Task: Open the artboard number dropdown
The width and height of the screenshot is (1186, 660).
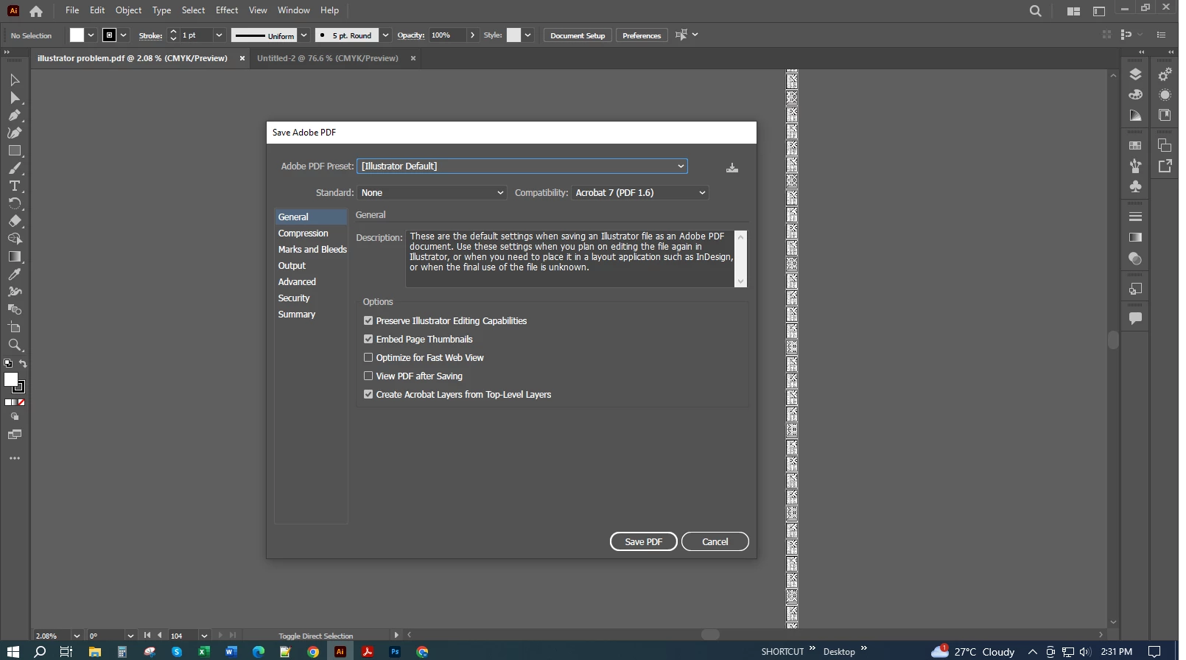Action: 204,636
